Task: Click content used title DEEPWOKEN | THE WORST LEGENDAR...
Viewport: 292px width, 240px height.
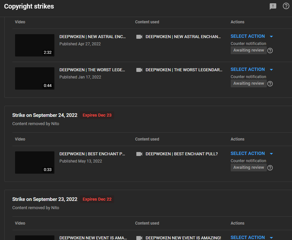Action: pyautogui.click(x=184, y=70)
